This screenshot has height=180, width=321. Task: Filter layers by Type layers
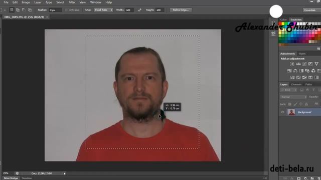[313, 90]
